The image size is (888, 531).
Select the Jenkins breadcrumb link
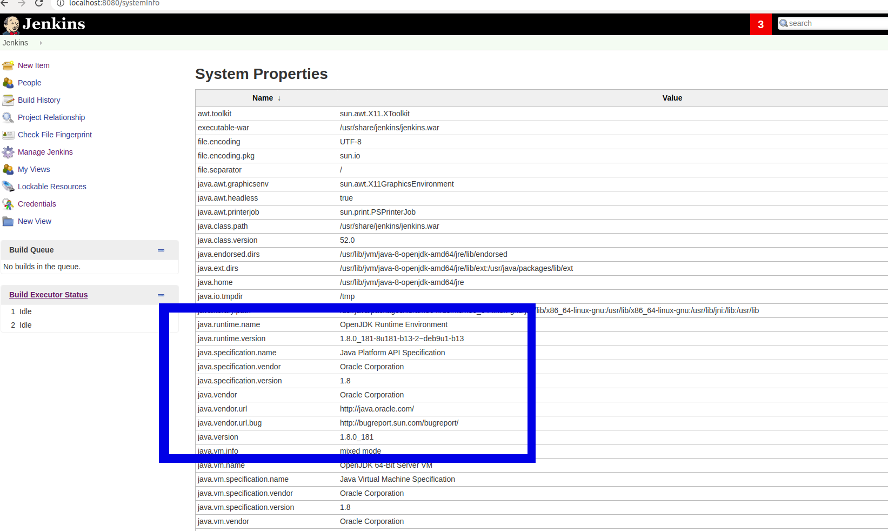coord(15,43)
